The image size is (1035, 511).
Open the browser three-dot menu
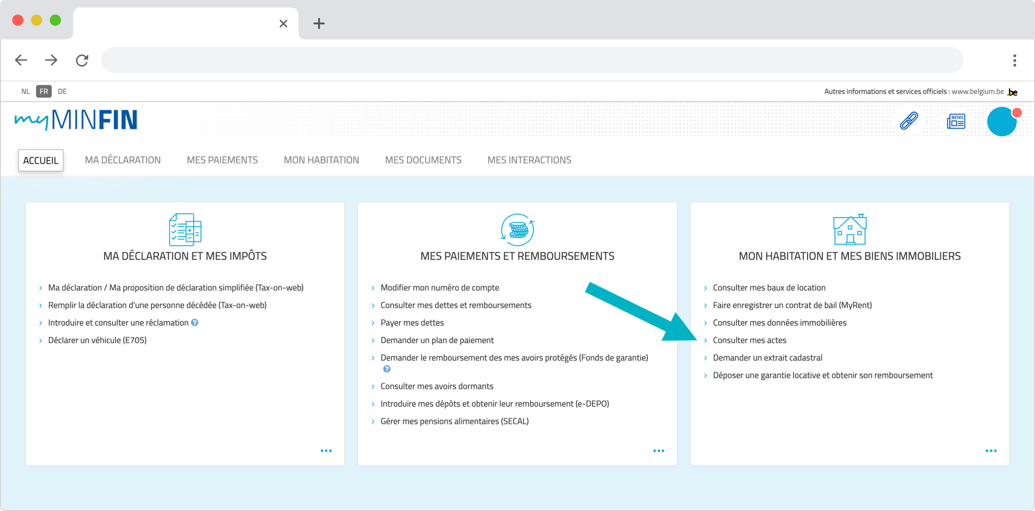tap(1015, 60)
